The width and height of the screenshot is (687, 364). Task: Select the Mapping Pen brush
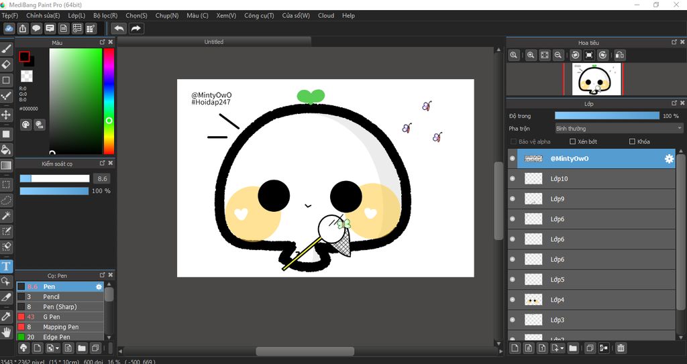coord(60,326)
